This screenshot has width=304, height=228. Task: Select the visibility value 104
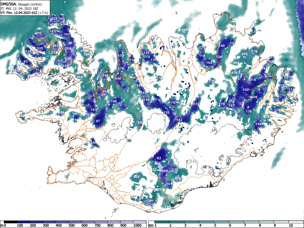coord(209,63)
